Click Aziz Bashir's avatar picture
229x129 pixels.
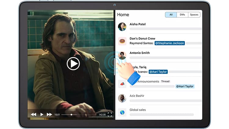coord(122,98)
